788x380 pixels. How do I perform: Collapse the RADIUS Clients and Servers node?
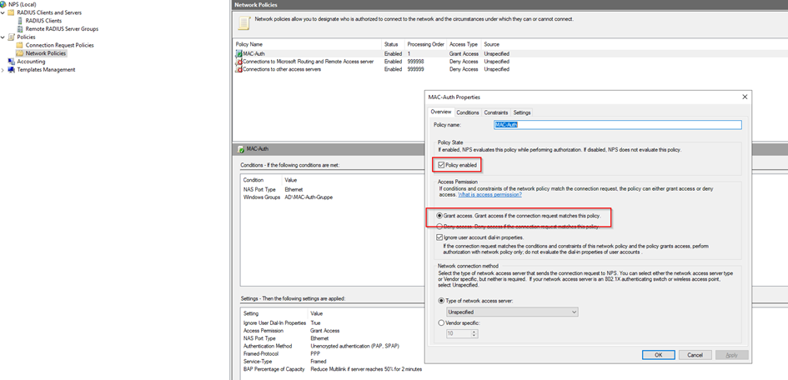pyautogui.click(x=3, y=12)
